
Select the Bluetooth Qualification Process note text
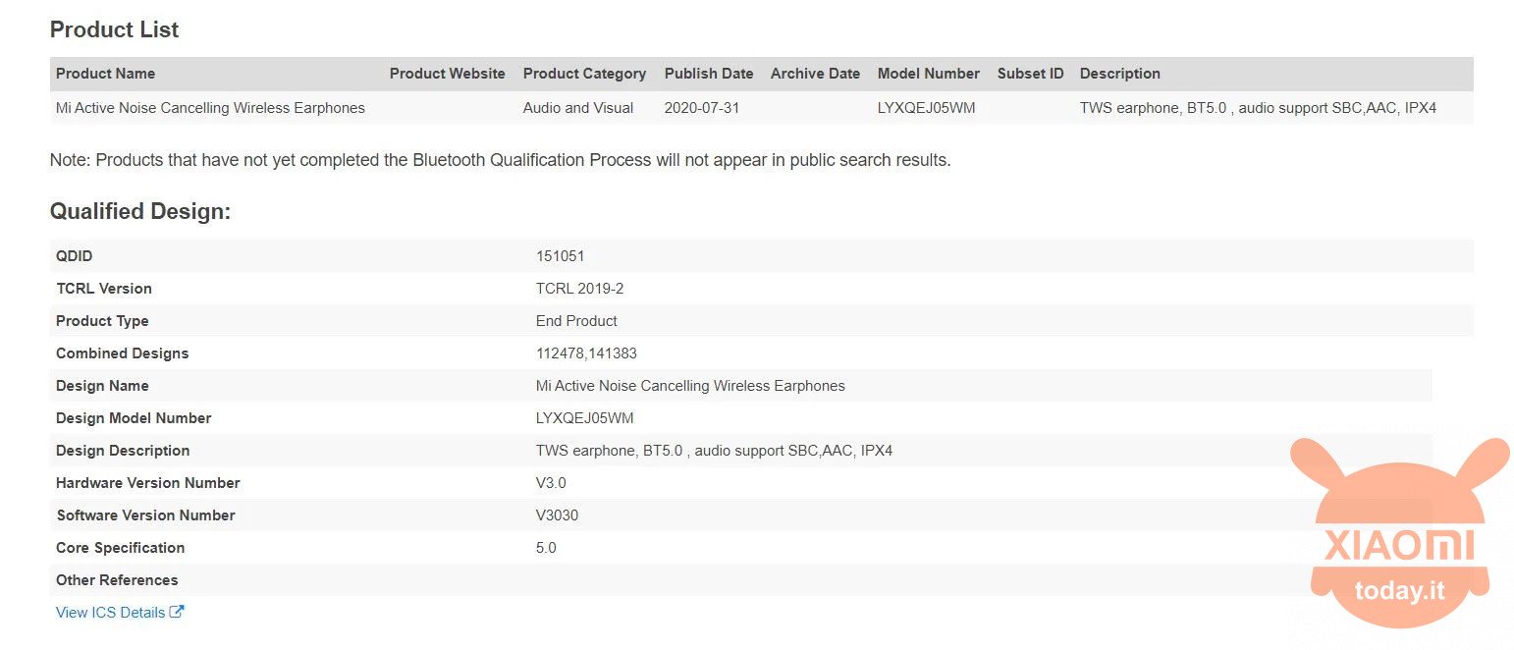(x=501, y=160)
